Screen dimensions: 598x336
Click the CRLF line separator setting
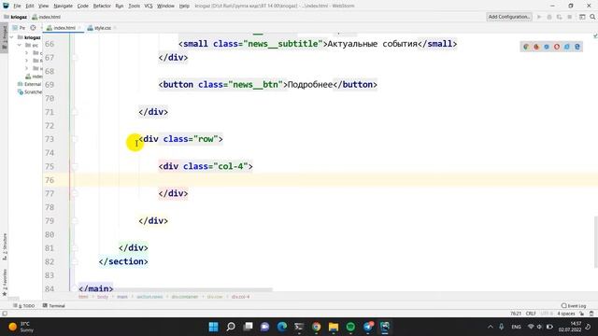pyautogui.click(x=531, y=314)
